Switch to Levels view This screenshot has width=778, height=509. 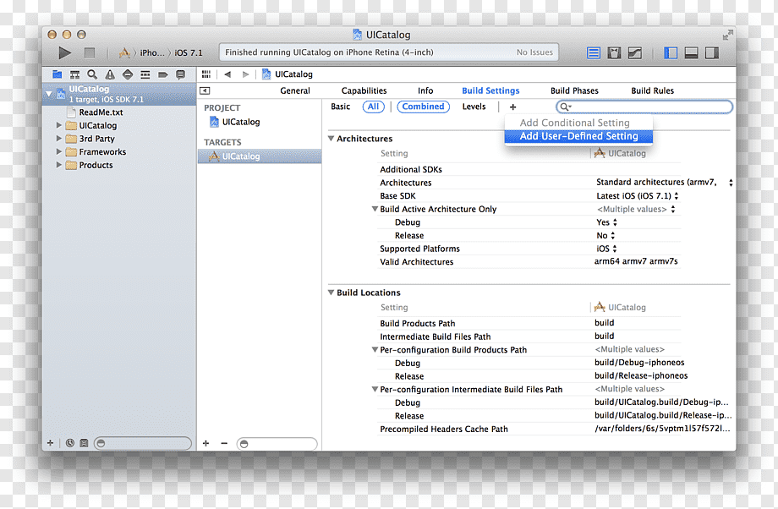coord(474,107)
